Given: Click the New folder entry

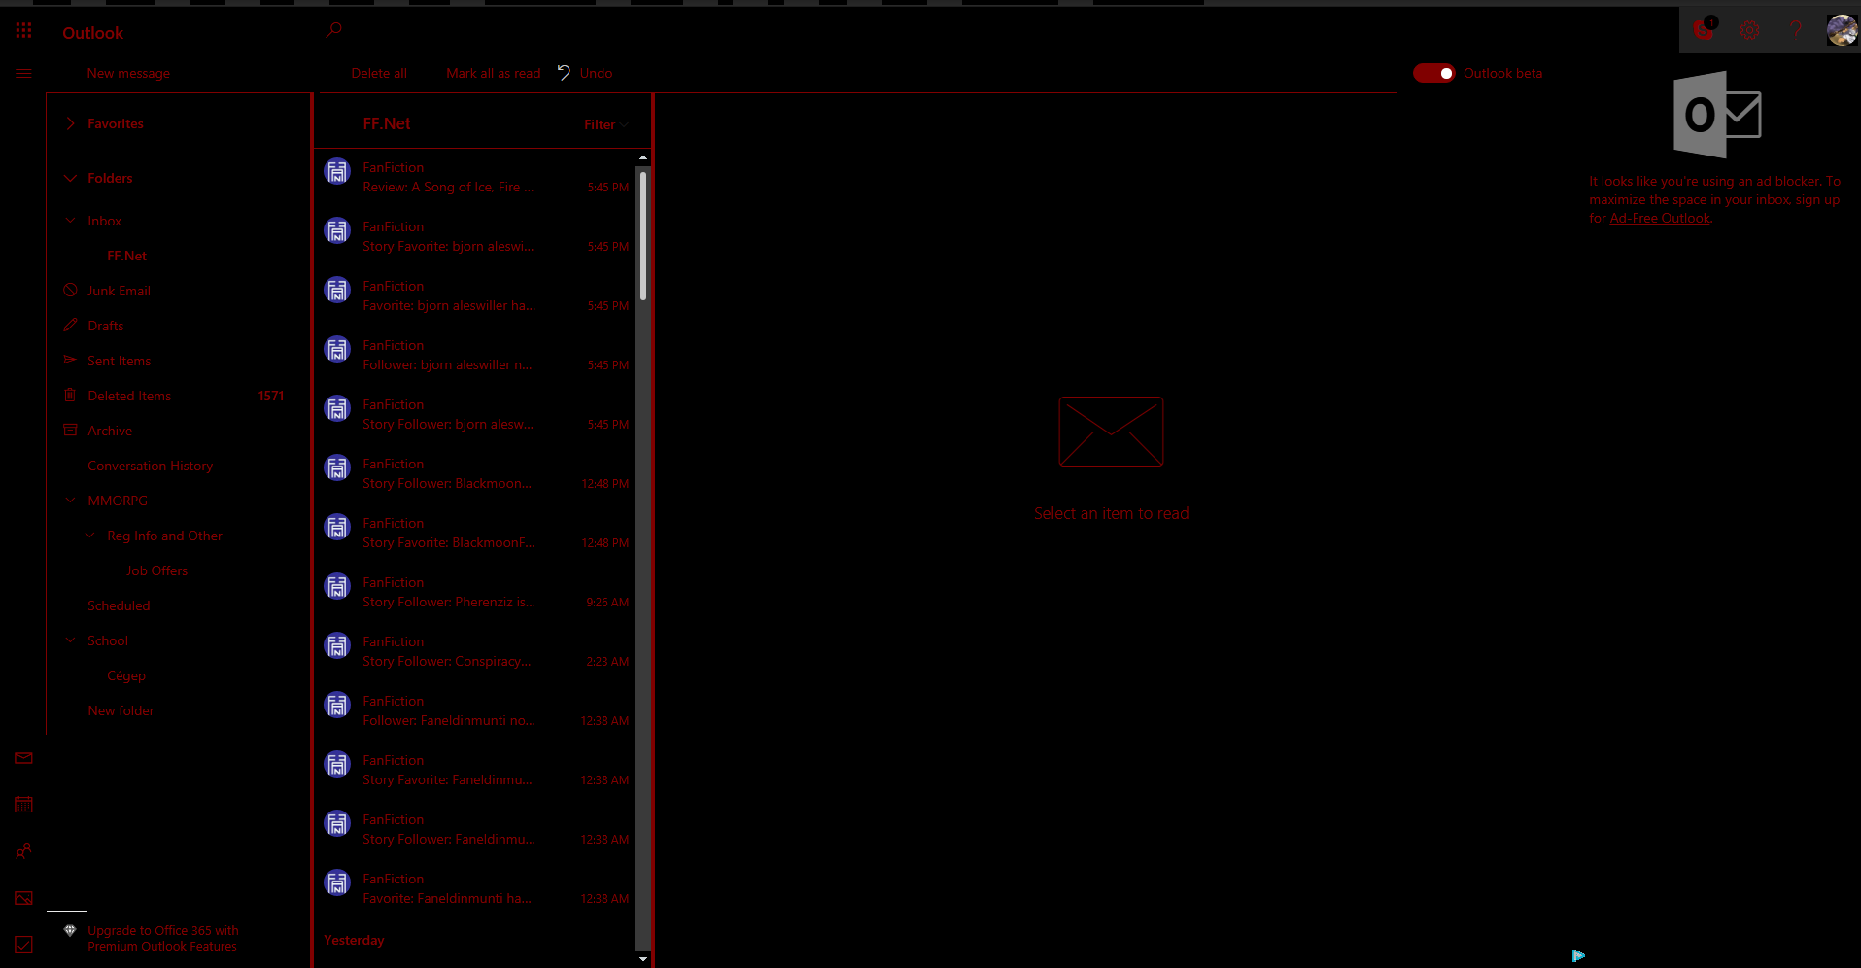Looking at the screenshot, I should click(121, 710).
